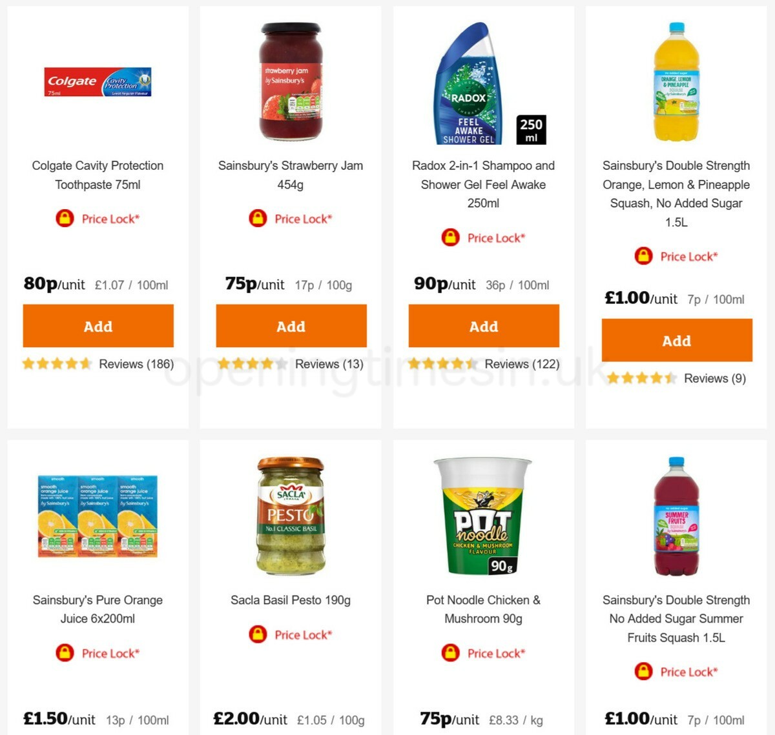
Task: Select the Price Lock padlock on Radox shower gel
Action: 450,237
